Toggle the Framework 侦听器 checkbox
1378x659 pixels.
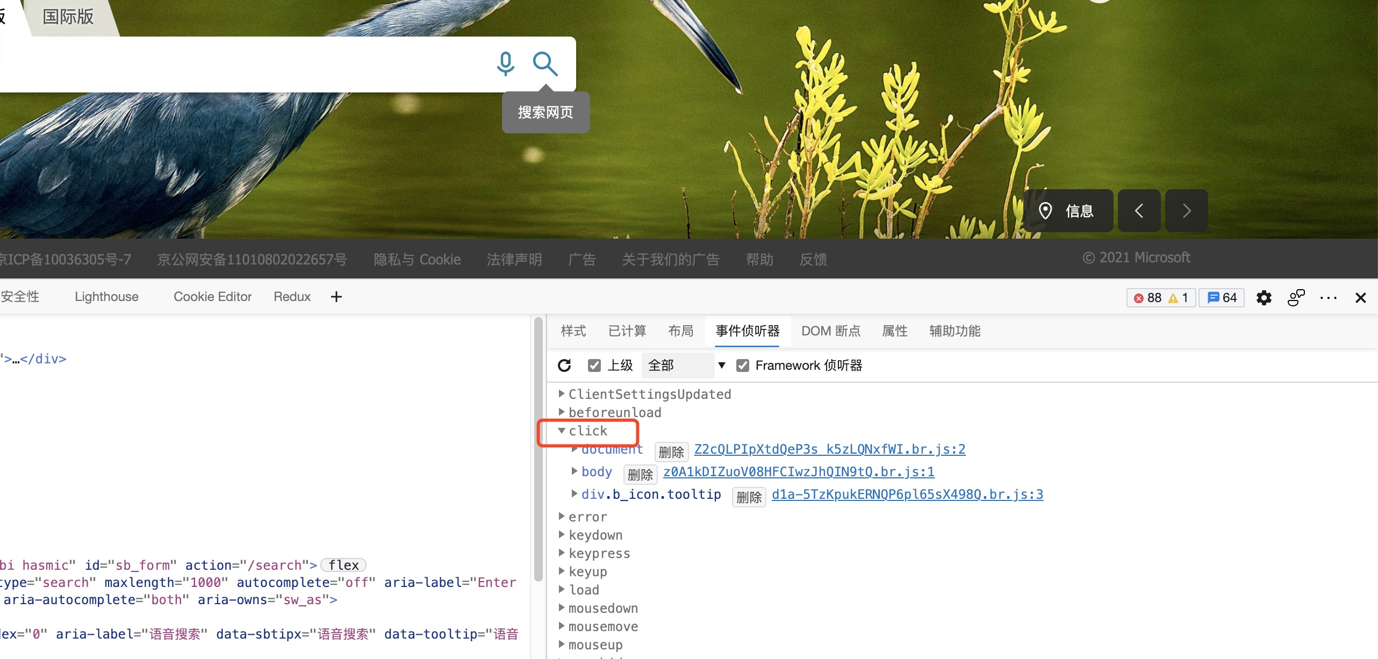743,366
